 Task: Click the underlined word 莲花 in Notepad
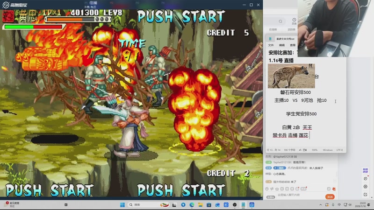tap(303, 135)
